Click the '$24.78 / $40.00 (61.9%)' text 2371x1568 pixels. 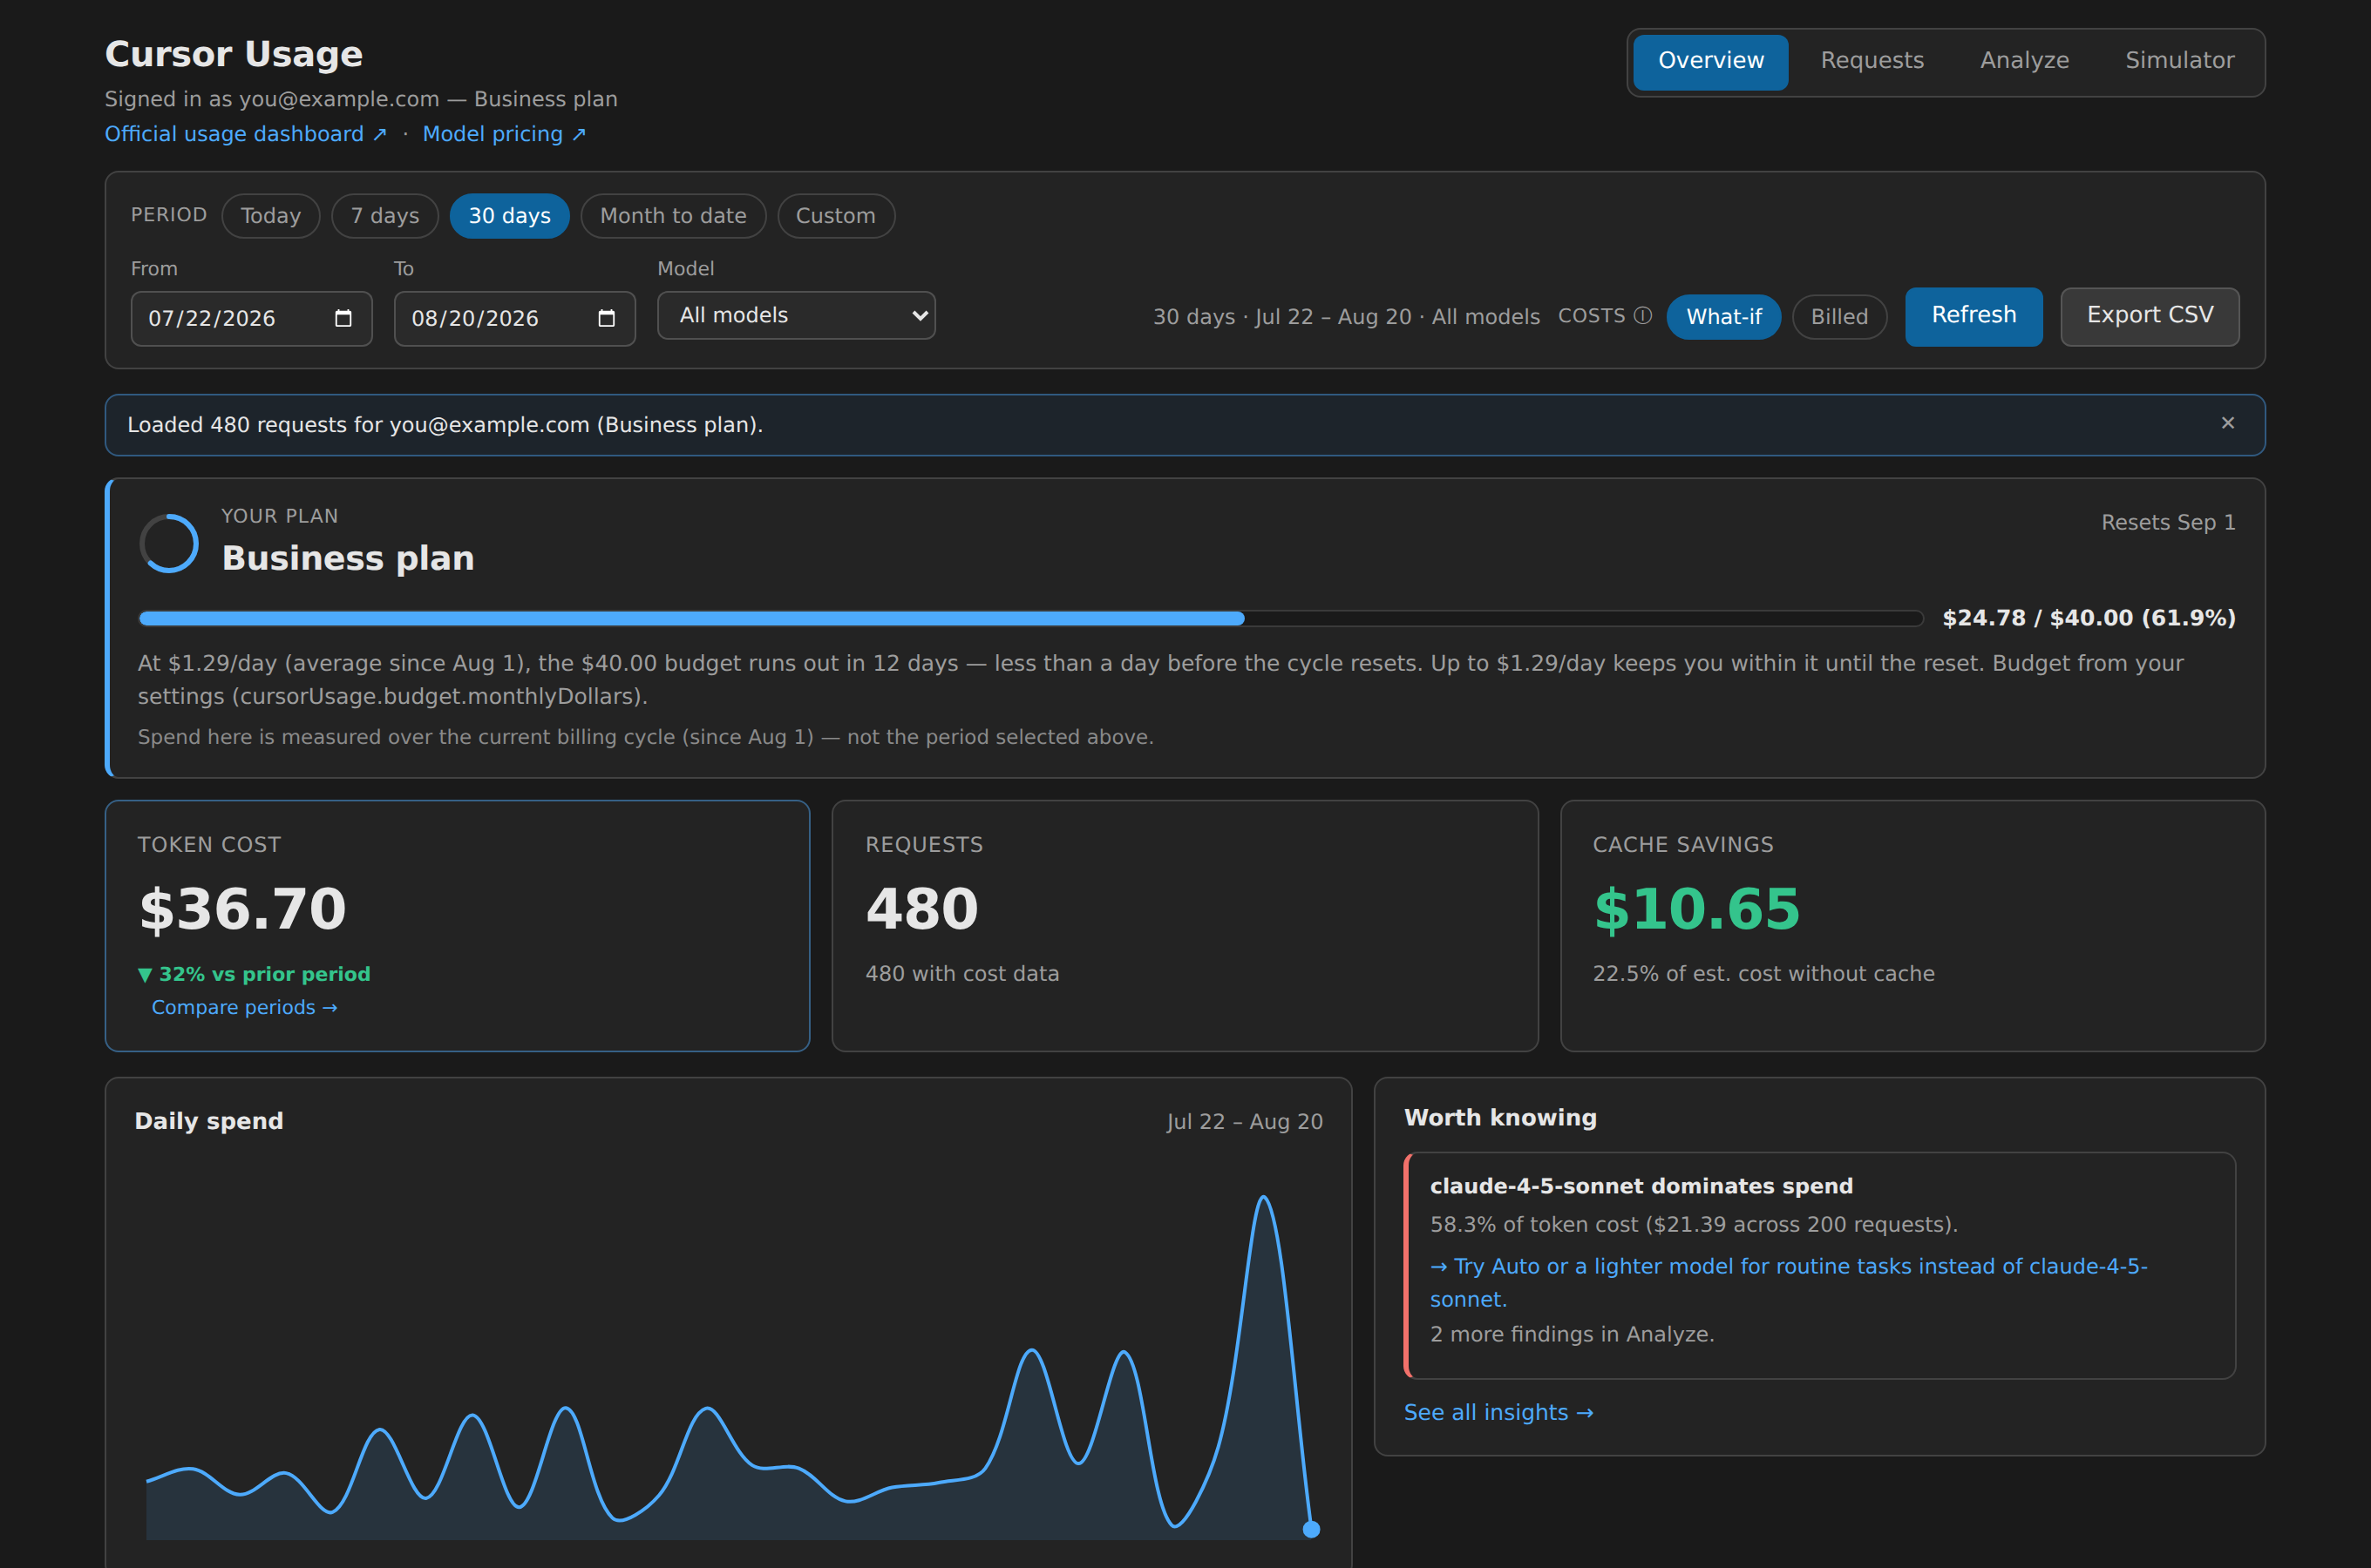[x=2088, y=618]
